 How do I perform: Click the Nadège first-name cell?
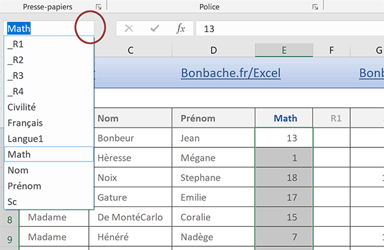pos(213,237)
